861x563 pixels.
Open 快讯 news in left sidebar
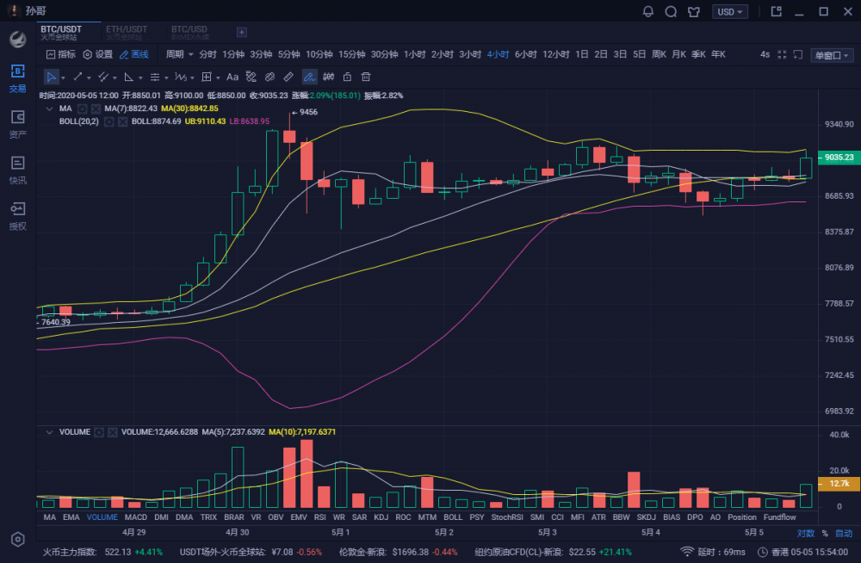[x=17, y=170]
